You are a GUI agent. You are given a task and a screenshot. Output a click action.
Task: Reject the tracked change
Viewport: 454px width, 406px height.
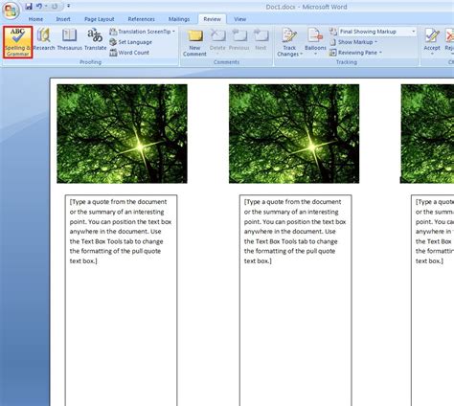(449, 40)
